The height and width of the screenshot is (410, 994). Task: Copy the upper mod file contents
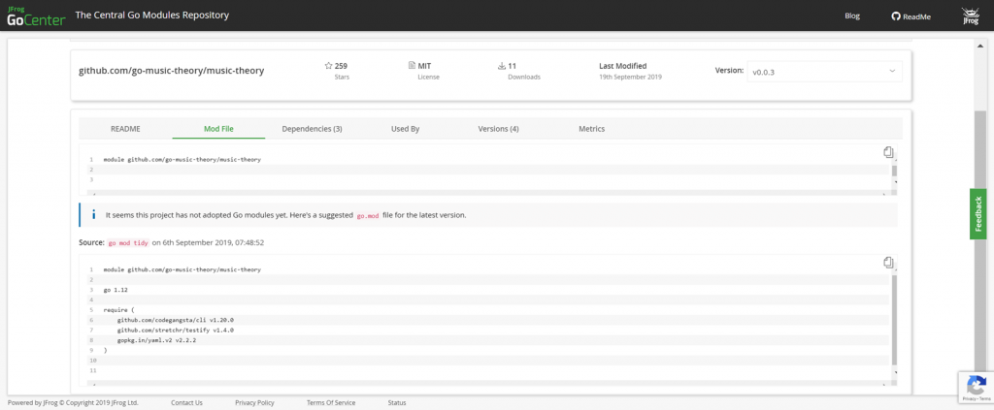(888, 152)
